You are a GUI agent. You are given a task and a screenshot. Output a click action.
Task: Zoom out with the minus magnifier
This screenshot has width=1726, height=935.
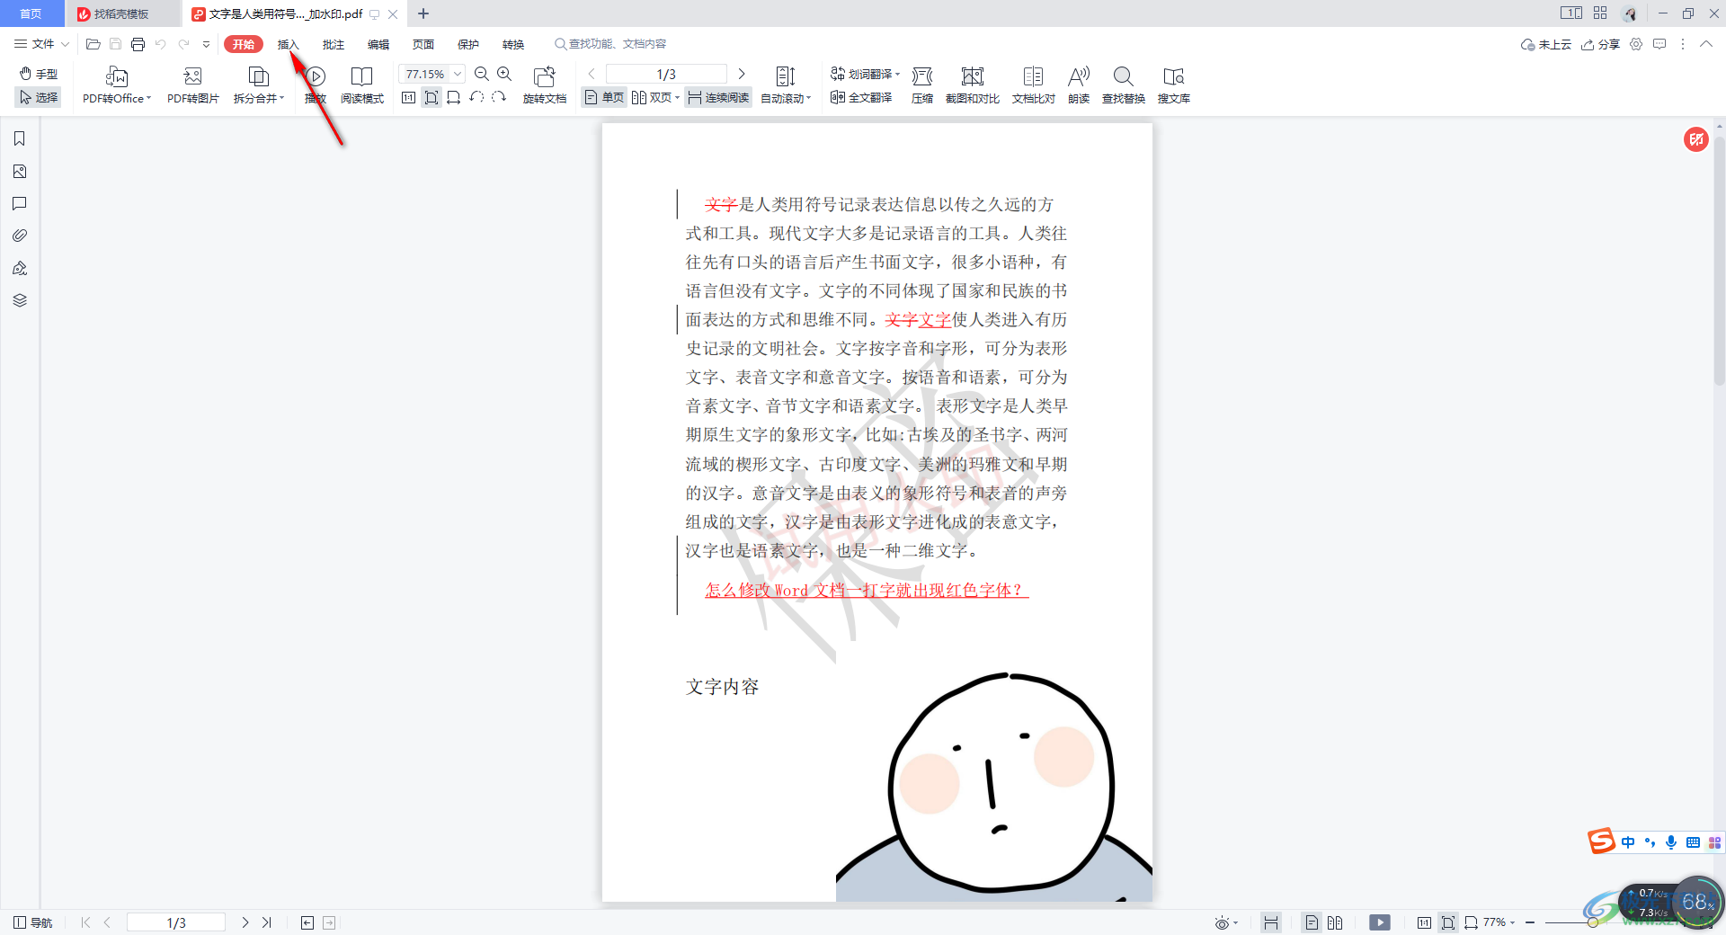pos(482,74)
